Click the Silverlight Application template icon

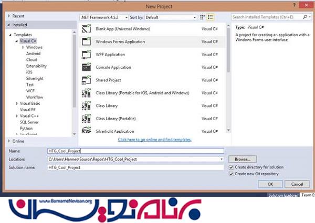[87, 130]
